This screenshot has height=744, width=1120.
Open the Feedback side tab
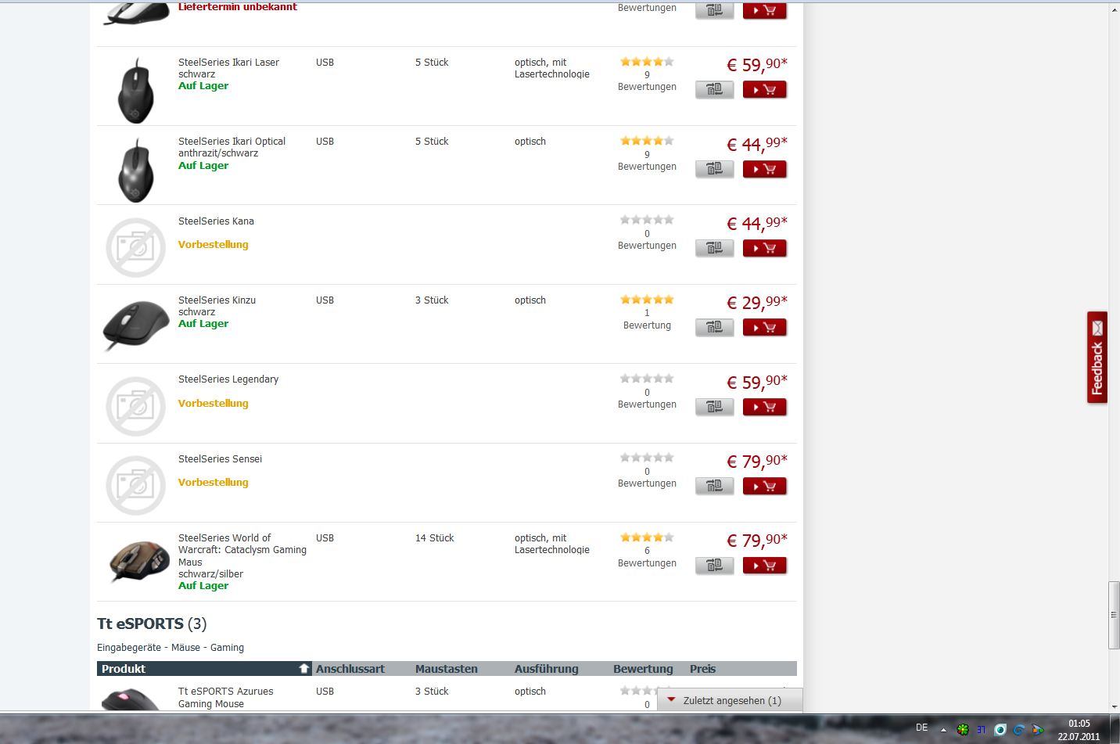click(x=1097, y=358)
